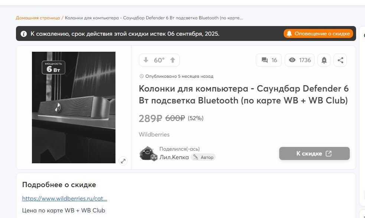The image size is (365, 218).
Task: Downvote the deal with the down arrow
Action: pyautogui.click(x=146, y=60)
